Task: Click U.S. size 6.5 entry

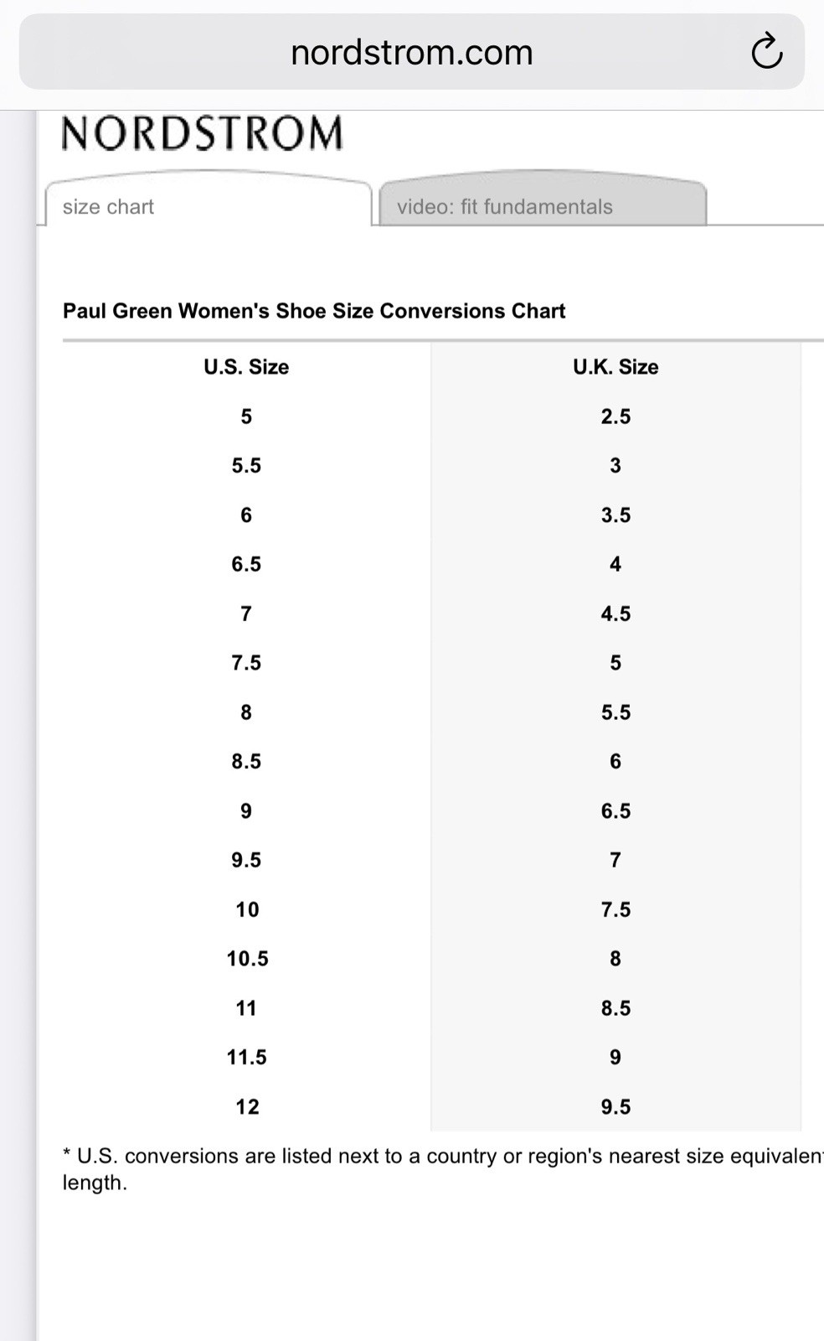Action: point(246,564)
